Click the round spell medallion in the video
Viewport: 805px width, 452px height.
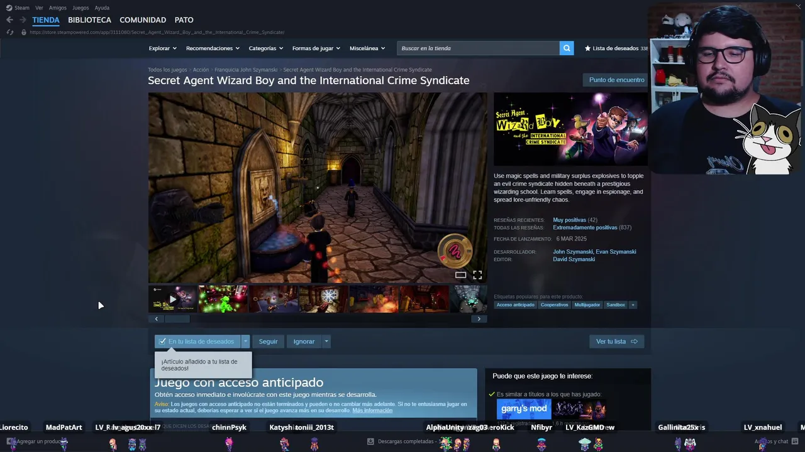(454, 250)
